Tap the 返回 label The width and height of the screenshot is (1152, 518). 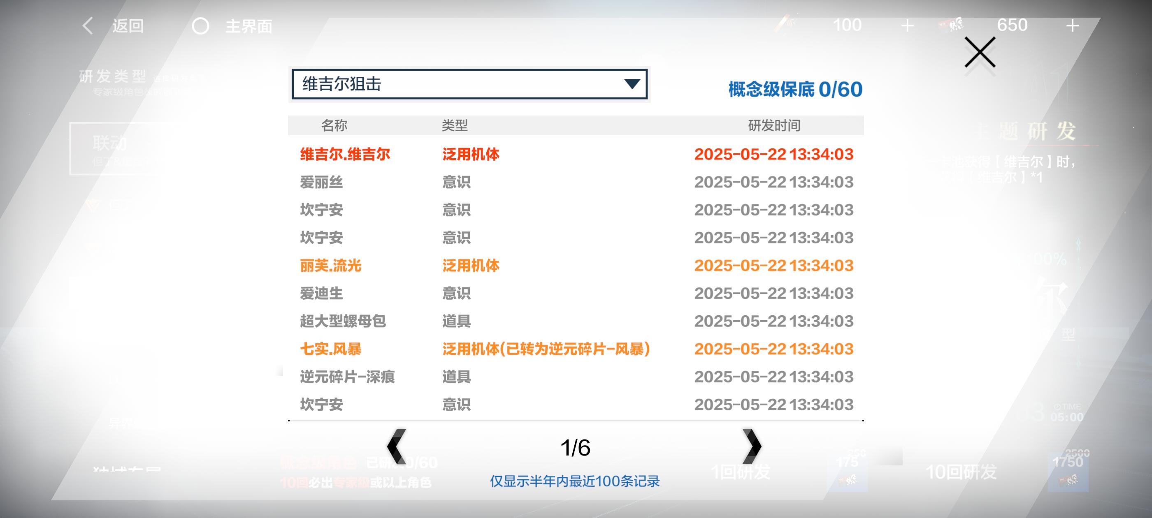[x=128, y=26]
